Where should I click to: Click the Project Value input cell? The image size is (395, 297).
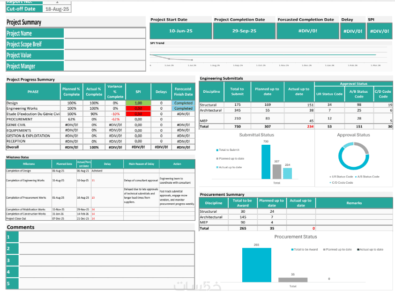point(105,55)
